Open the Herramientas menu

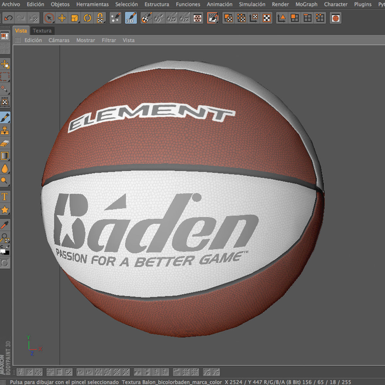[92, 4]
